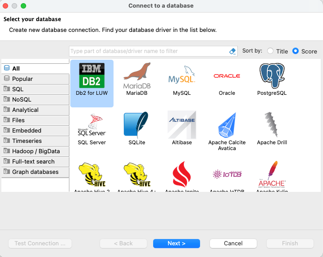The image size is (323, 257).
Task: Click the disabled Test Connection button
Action: tap(40, 244)
